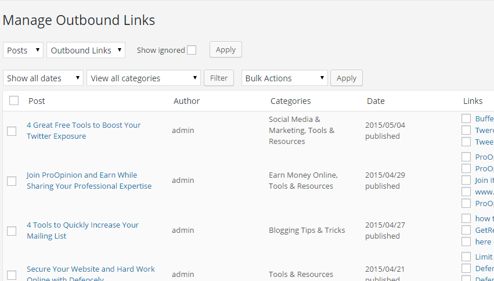494x281 pixels.
Task: Select the '4 Great Free Tools' post checkbox
Action: (12, 131)
